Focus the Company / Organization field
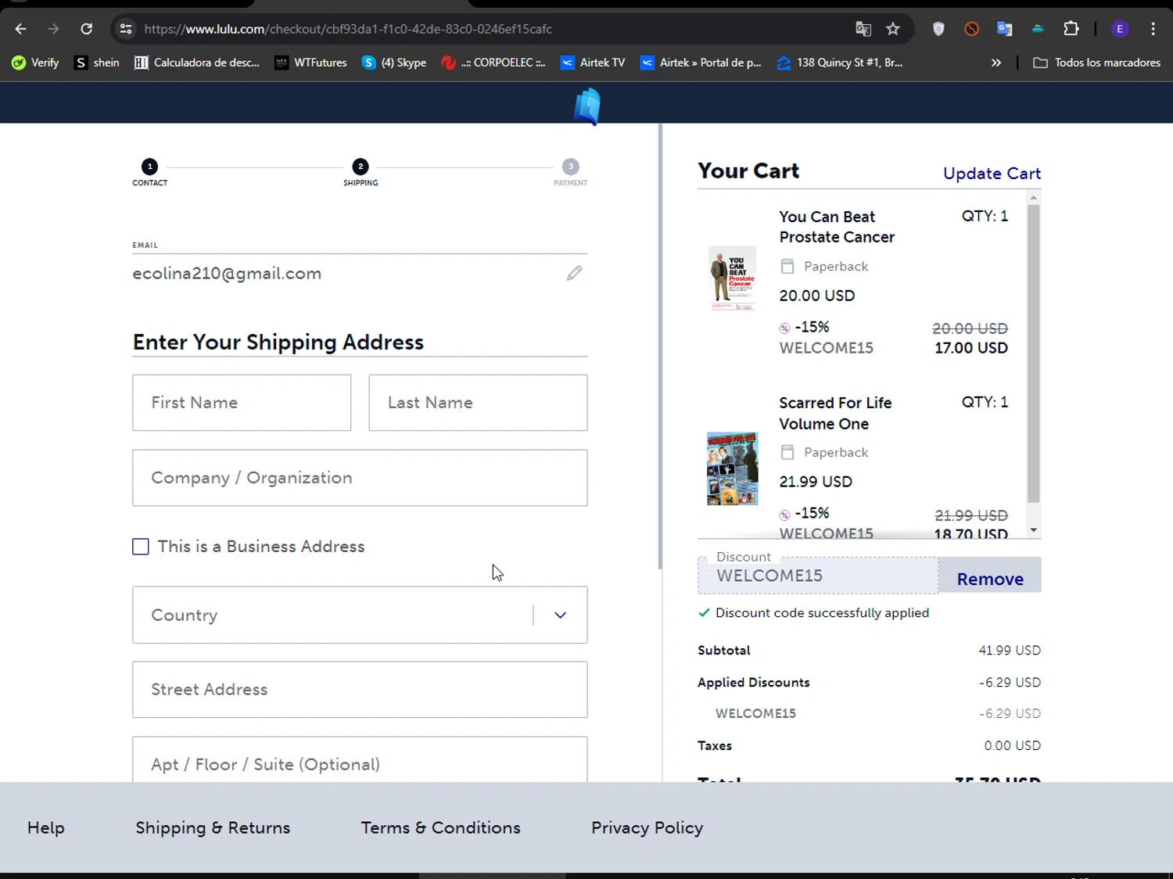 click(x=360, y=478)
